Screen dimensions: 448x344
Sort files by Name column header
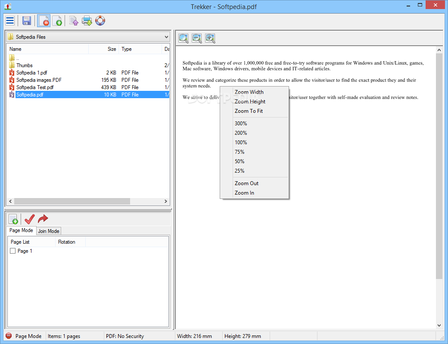(x=48, y=49)
